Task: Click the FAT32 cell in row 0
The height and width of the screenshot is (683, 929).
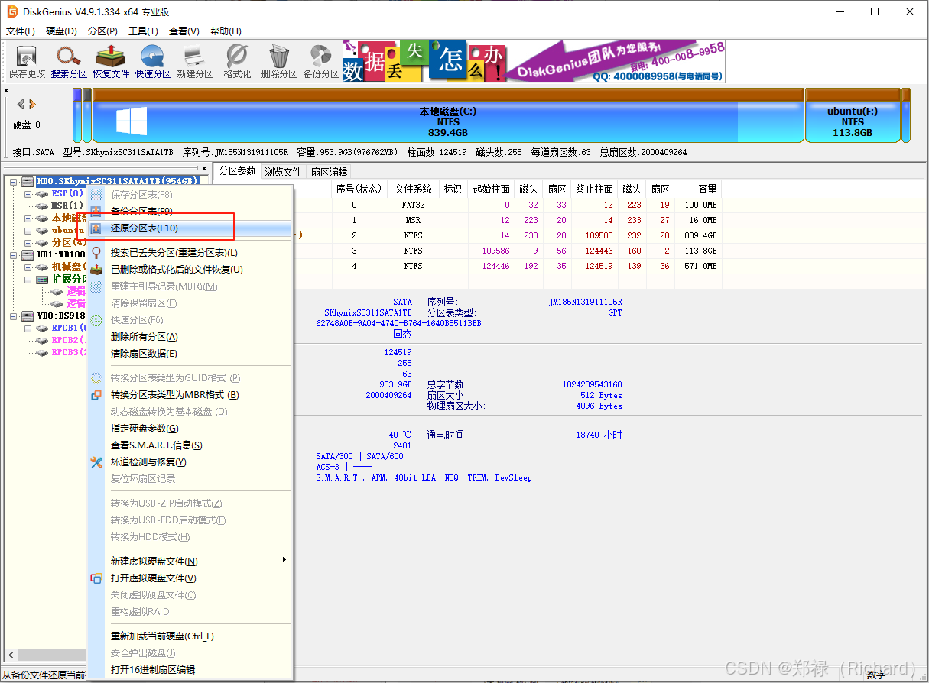Action: click(x=413, y=205)
